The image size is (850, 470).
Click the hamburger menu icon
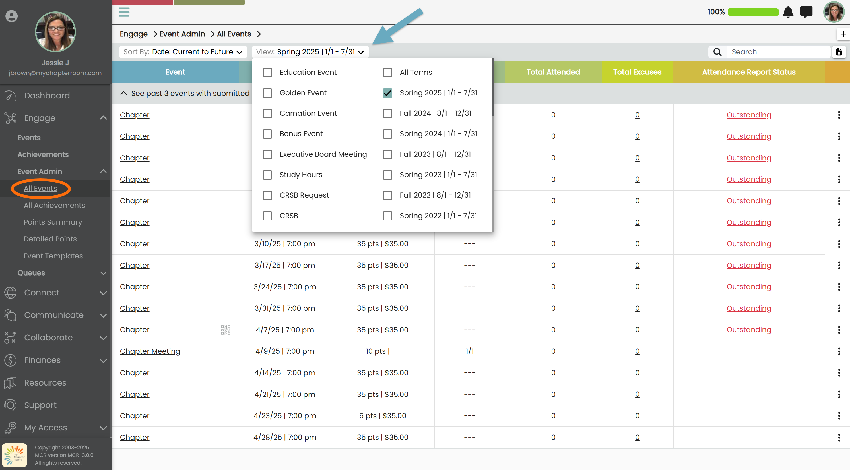(x=124, y=12)
